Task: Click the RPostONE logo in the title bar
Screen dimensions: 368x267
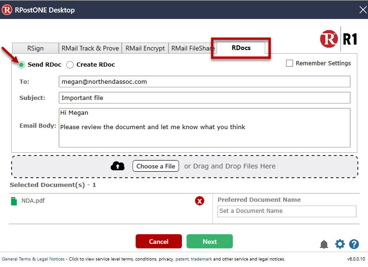Action: (x=7, y=10)
